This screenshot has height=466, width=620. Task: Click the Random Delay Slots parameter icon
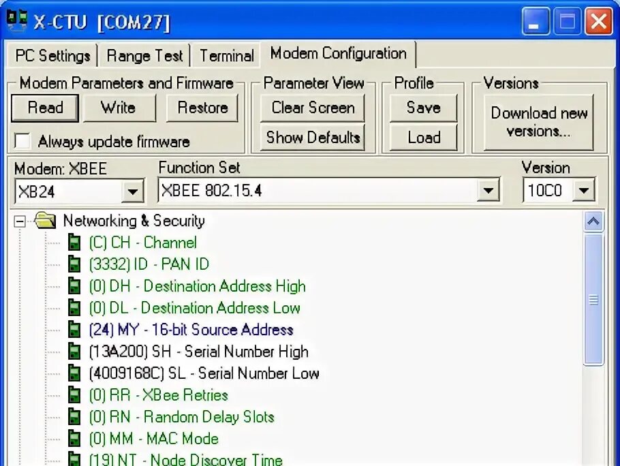tap(74, 416)
